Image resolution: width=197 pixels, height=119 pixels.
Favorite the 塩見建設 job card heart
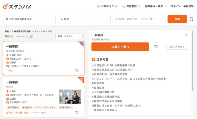pyautogui.click(x=76, y=71)
